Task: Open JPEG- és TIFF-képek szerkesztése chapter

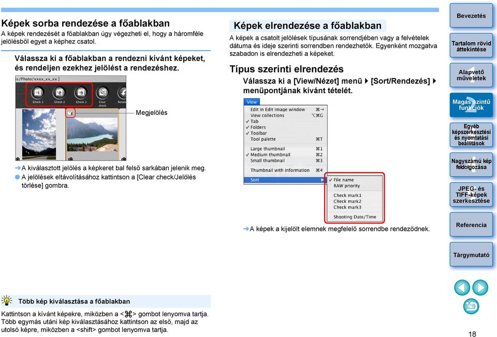Action: 471,195
